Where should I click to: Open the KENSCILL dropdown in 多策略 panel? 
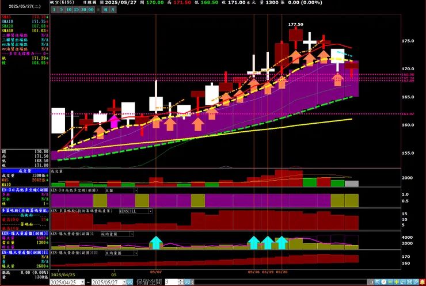click(x=150, y=211)
